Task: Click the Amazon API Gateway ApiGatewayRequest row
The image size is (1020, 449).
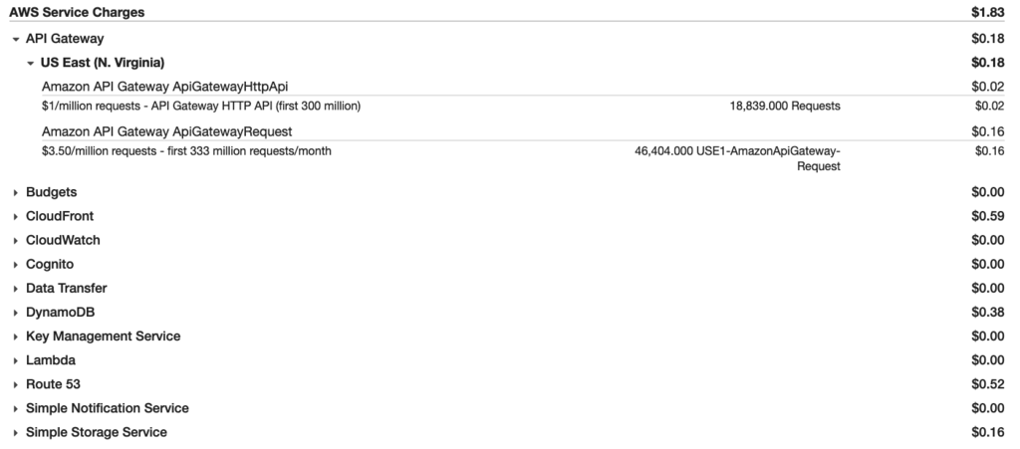Action: tap(523, 131)
